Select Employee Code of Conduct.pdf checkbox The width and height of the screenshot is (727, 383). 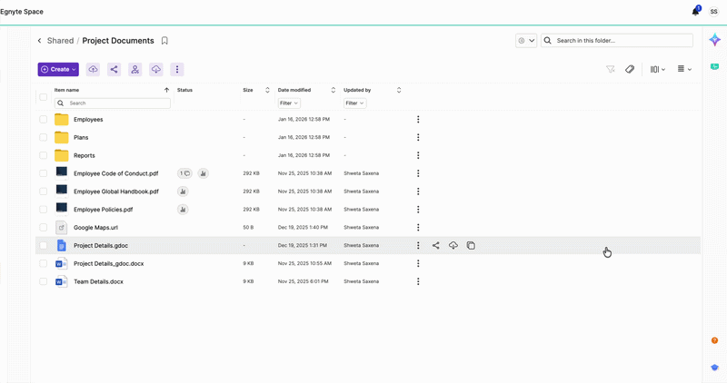(x=43, y=173)
